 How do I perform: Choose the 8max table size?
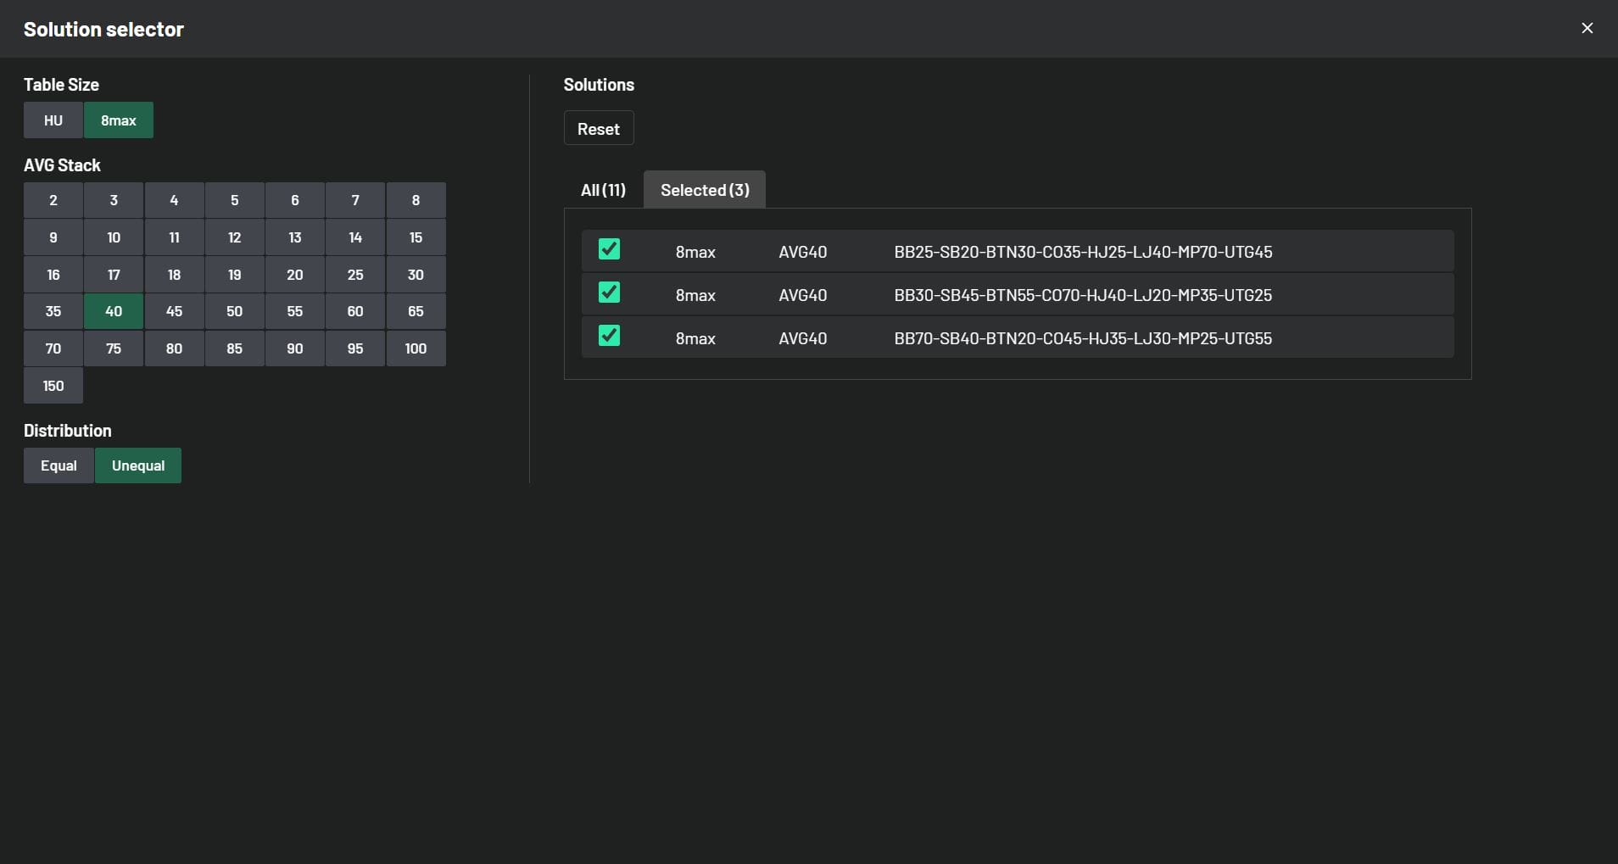click(x=119, y=120)
